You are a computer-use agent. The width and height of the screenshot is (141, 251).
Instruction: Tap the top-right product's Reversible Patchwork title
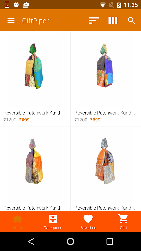[105, 113]
